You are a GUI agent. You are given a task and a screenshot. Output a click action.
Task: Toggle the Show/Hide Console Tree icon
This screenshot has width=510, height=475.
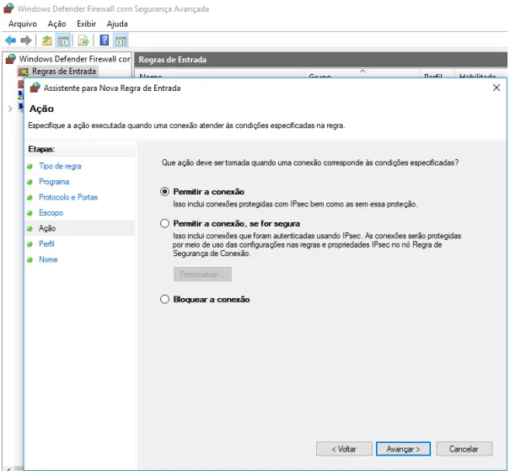[63, 40]
